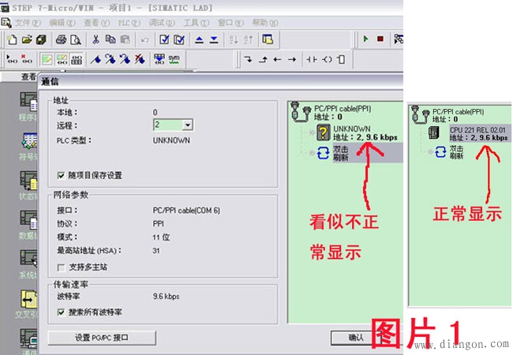
Task: Uncheck 搜索所有波特率 checkbox
Action: click(61, 312)
